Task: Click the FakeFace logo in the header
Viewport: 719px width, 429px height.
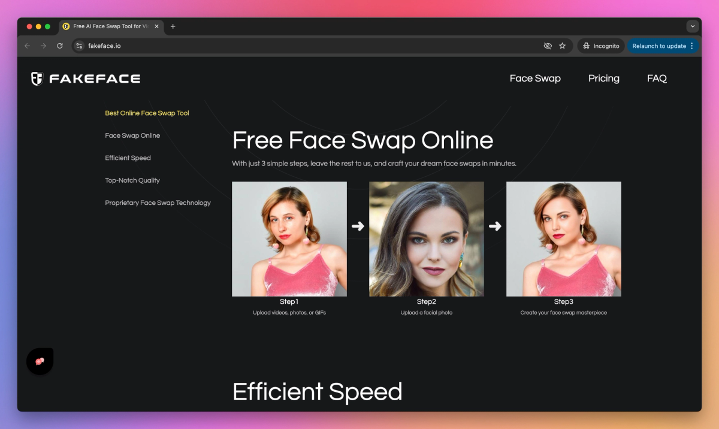Action: click(86, 78)
